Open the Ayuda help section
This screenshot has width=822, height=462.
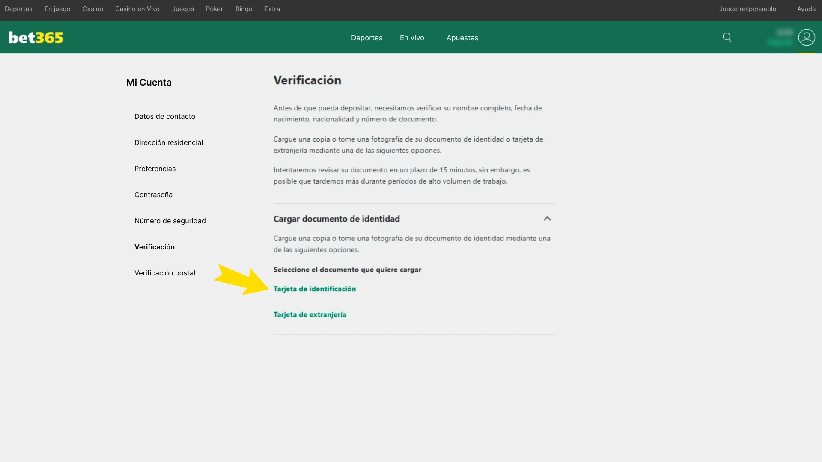806,9
